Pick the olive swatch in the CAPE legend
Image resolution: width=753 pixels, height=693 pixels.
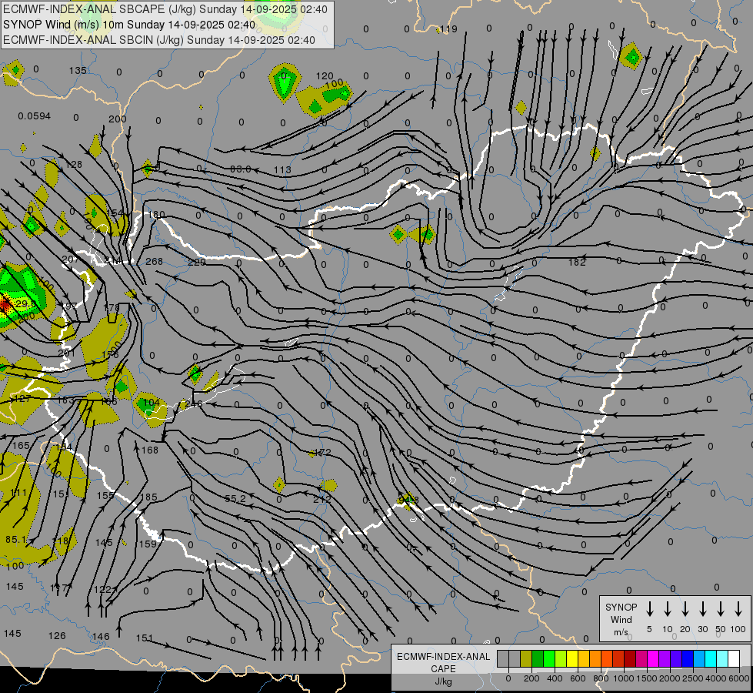coord(526,659)
